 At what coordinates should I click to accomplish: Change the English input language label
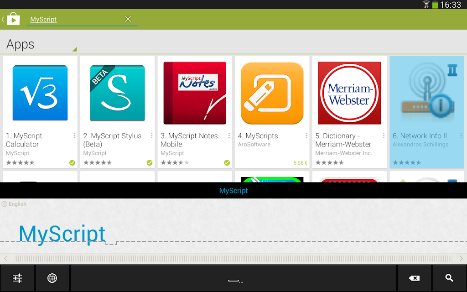click(x=14, y=204)
